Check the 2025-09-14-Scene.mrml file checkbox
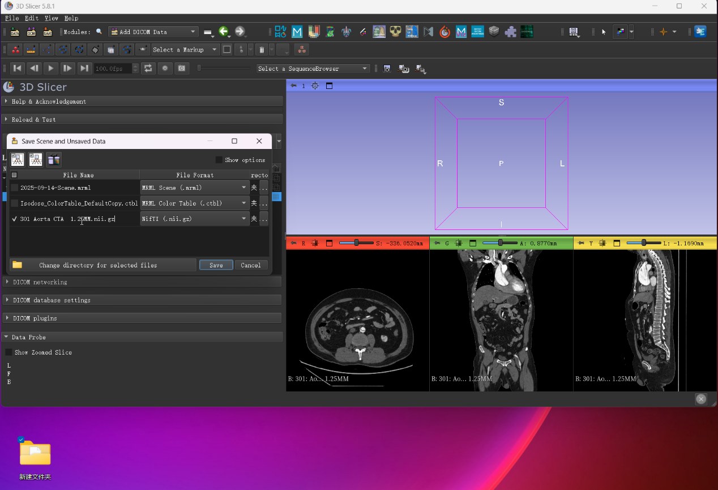 point(14,188)
